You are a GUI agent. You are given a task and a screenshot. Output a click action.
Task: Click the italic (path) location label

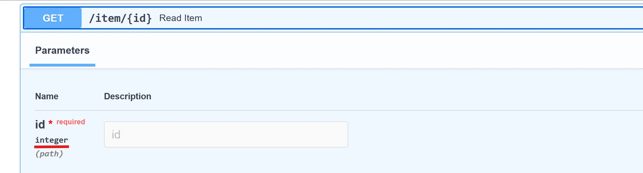(x=49, y=154)
